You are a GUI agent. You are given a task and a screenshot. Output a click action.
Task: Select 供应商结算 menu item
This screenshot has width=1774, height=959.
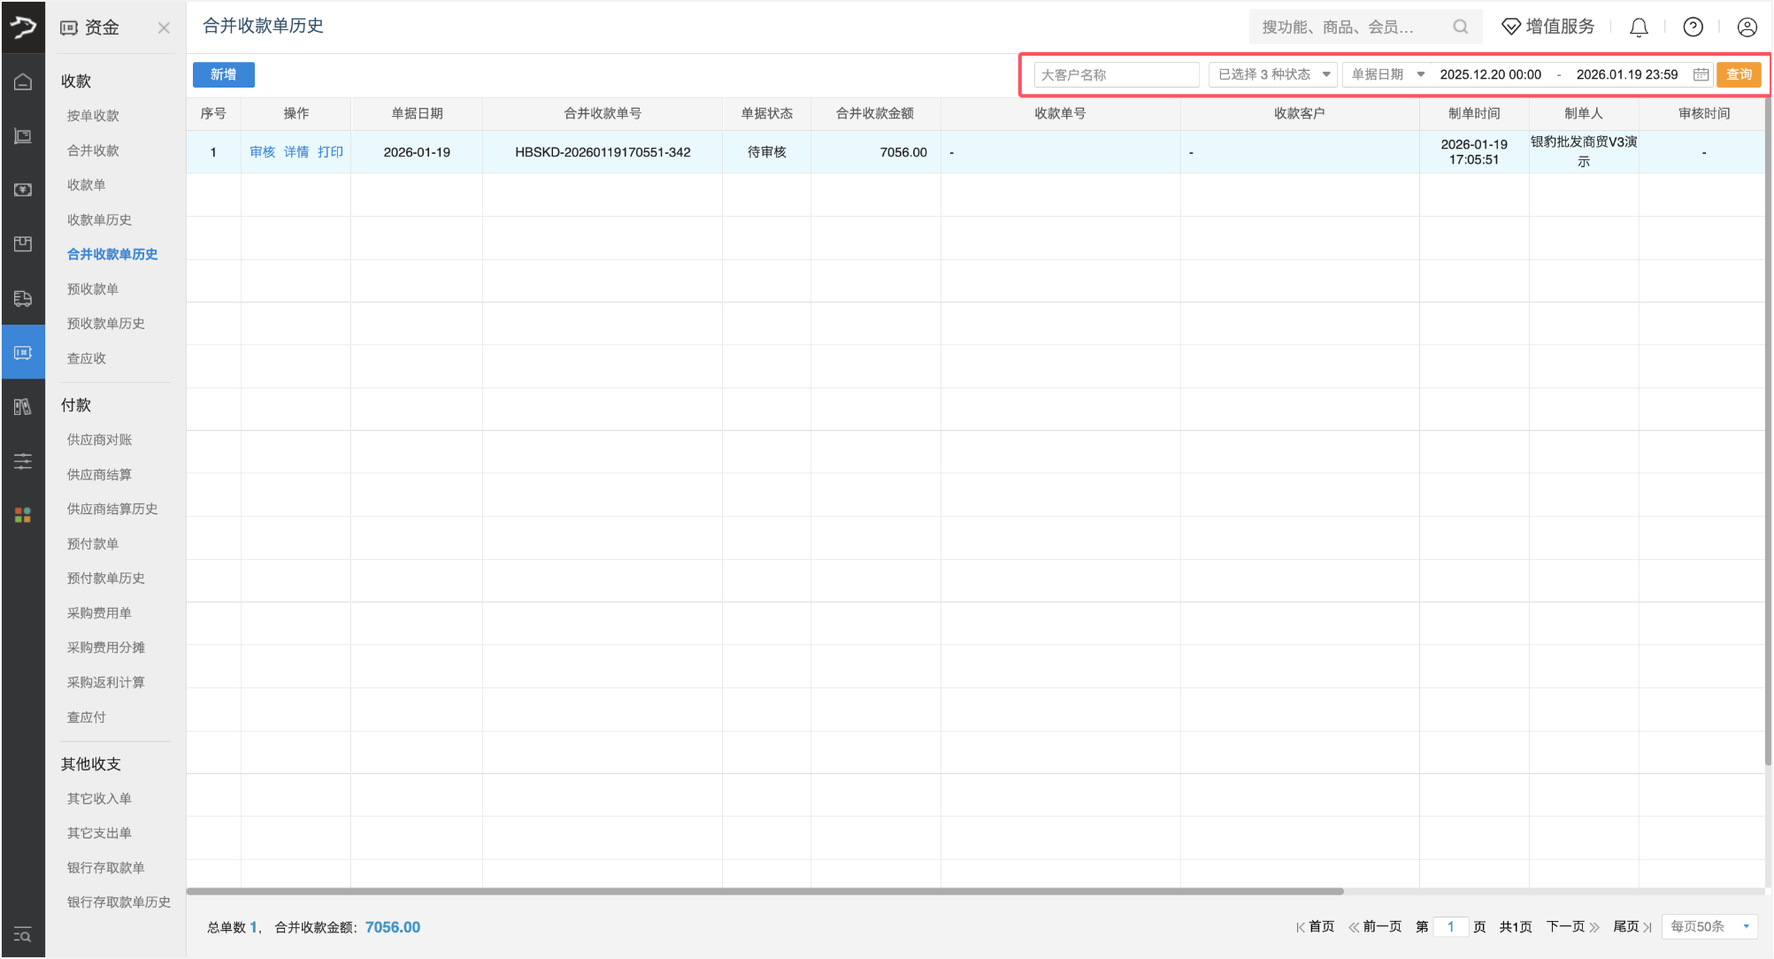click(x=99, y=474)
